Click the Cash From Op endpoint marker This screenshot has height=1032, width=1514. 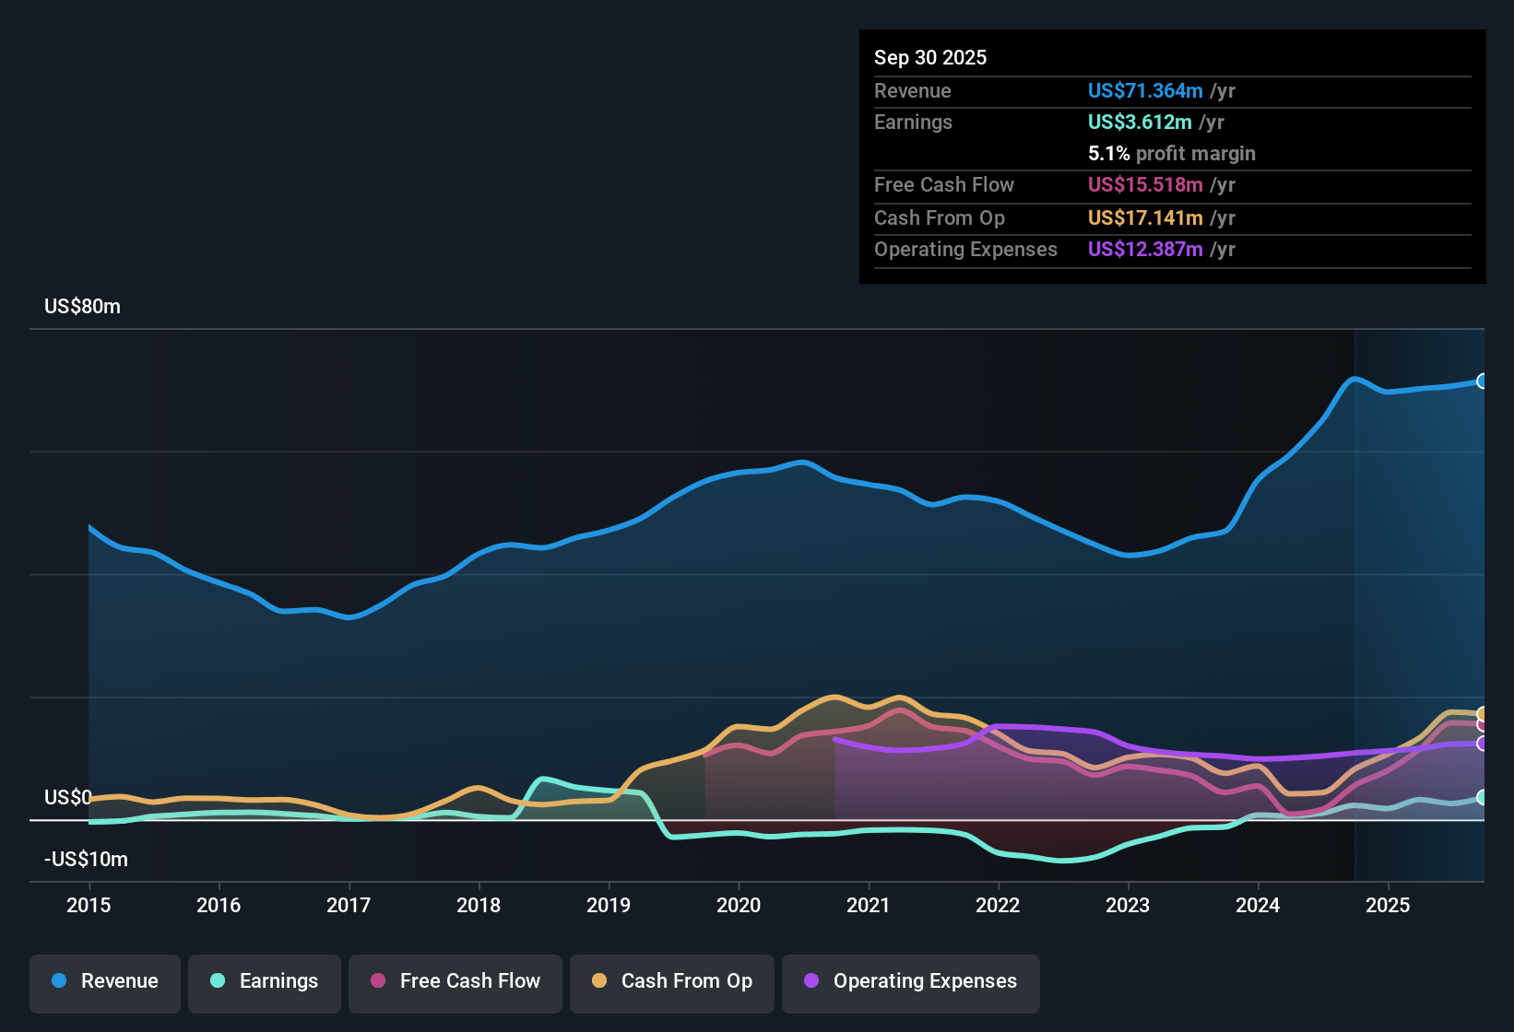[x=1483, y=714]
